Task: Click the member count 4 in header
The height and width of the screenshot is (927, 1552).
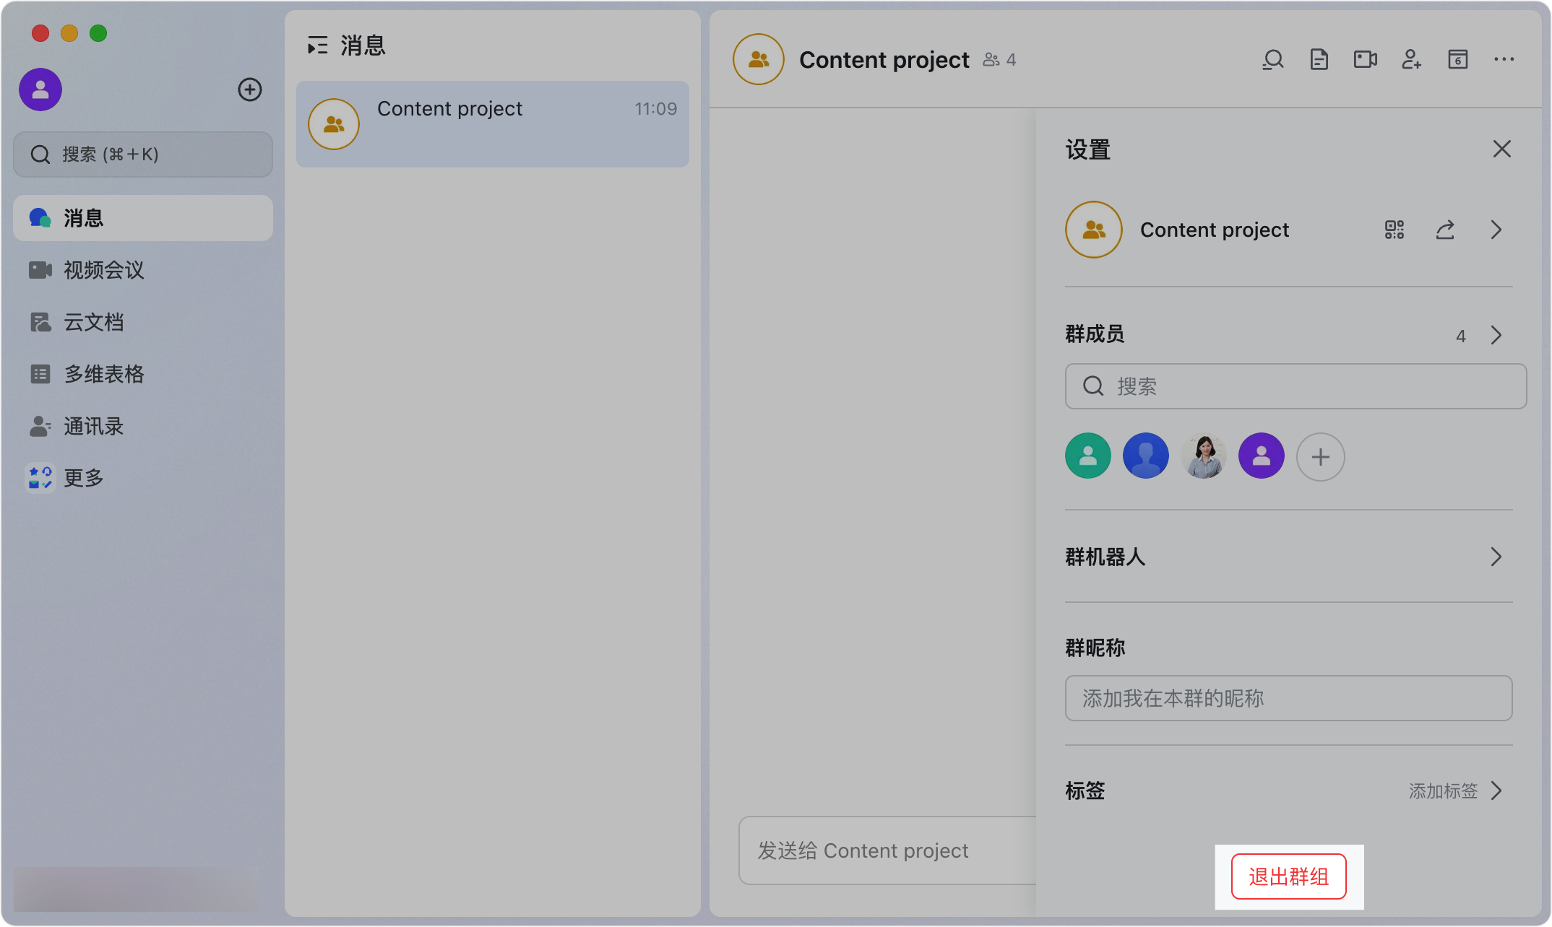Action: (x=1000, y=60)
